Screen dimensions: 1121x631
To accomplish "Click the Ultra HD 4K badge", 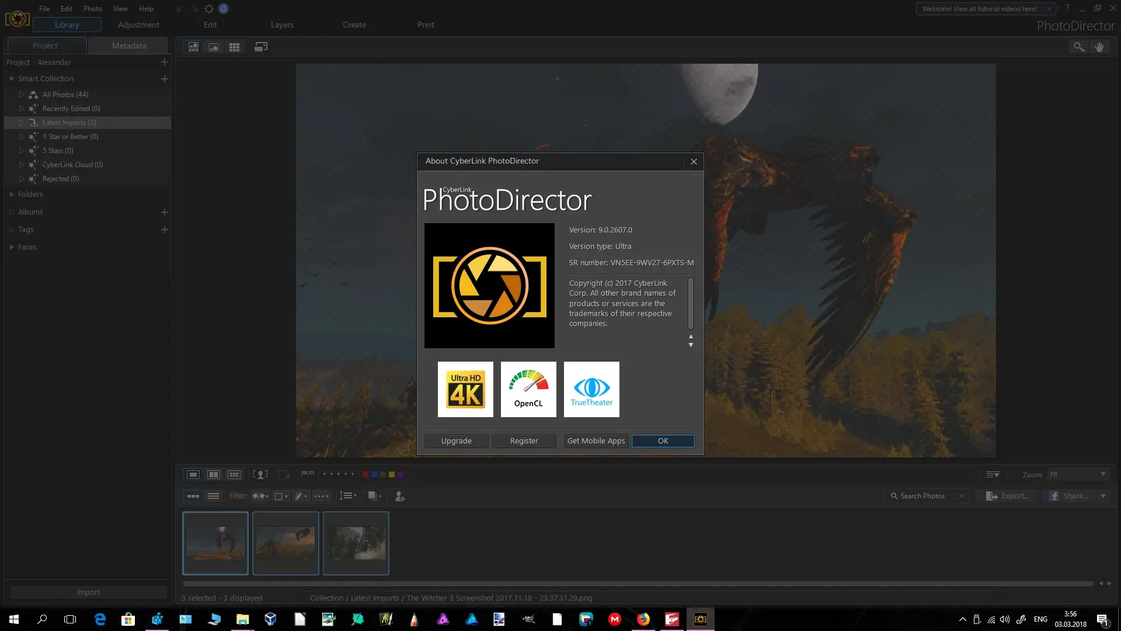I will click(x=465, y=389).
